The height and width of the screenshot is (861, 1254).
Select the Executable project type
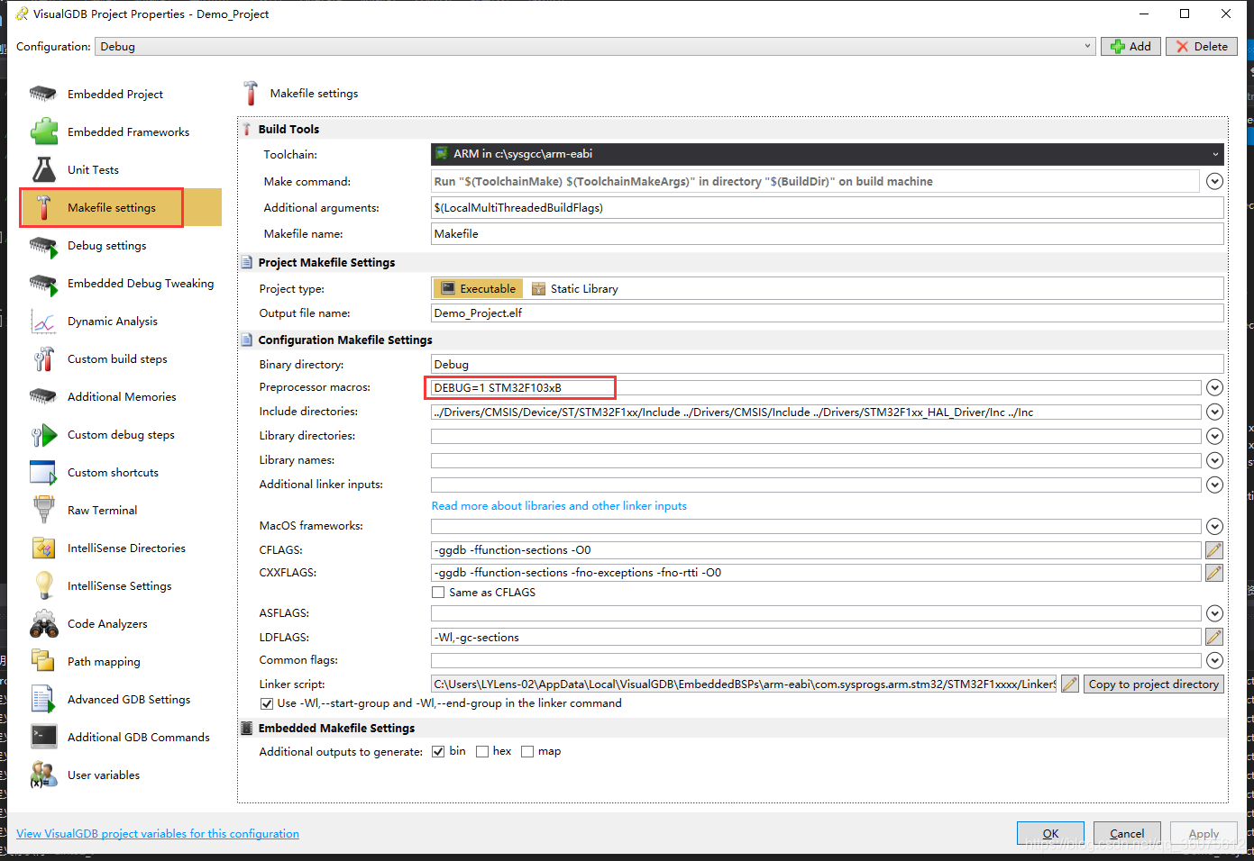(x=478, y=288)
